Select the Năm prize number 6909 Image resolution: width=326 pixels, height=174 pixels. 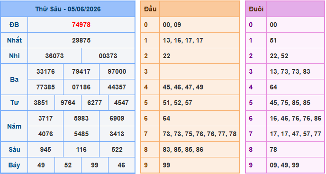(117, 118)
